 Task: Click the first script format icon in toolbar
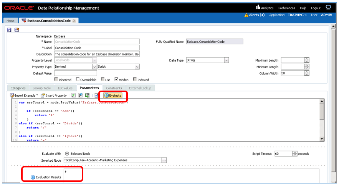click(73, 96)
